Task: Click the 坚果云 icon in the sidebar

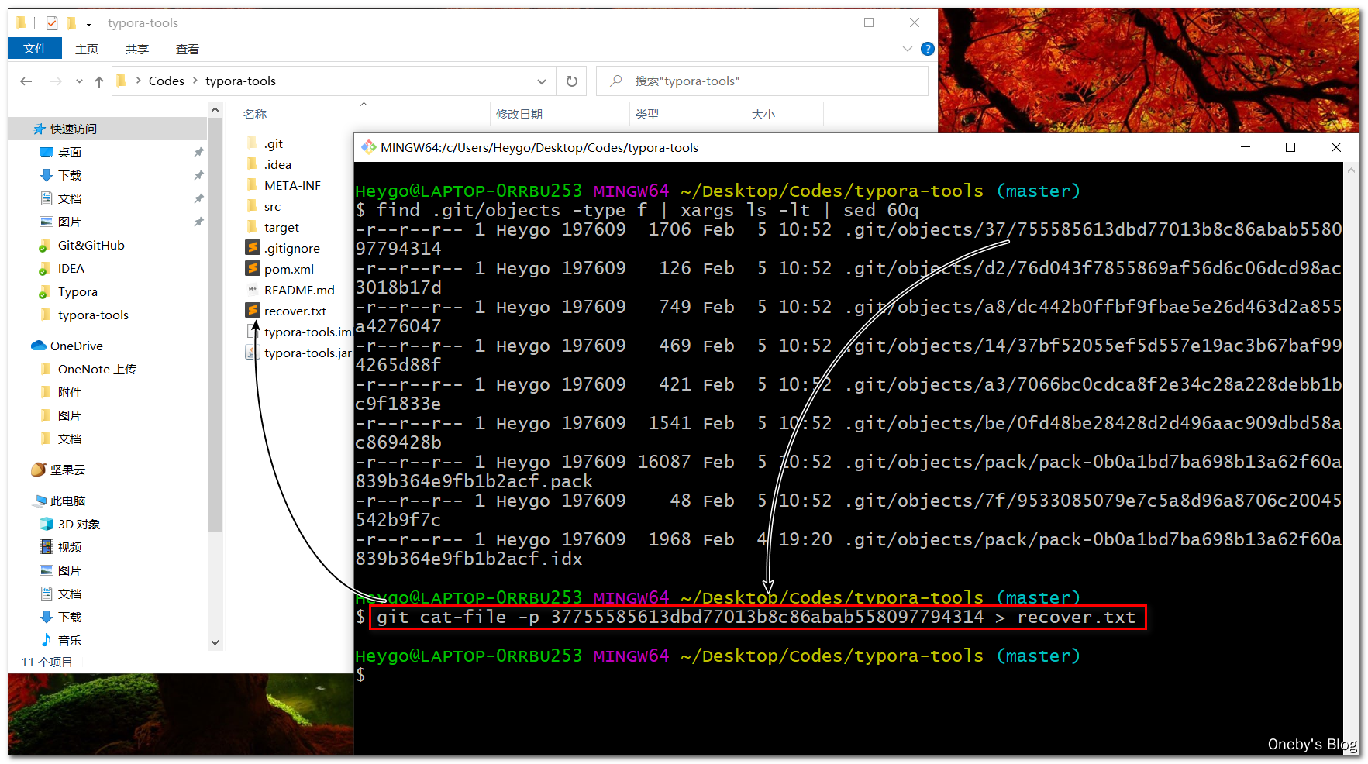Action: (x=37, y=470)
